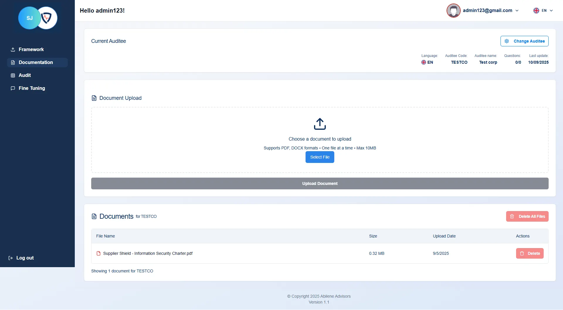The height and width of the screenshot is (310, 563).
Task: Navigate to Fine Tuning page
Action: [32, 88]
